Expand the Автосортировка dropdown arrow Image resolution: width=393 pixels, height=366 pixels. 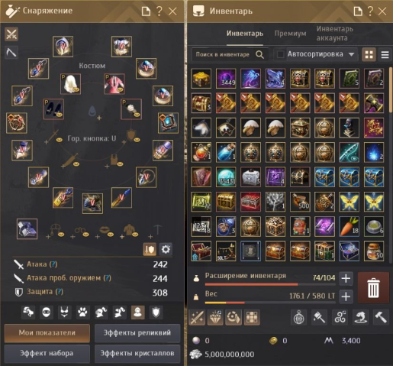point(351,54)
